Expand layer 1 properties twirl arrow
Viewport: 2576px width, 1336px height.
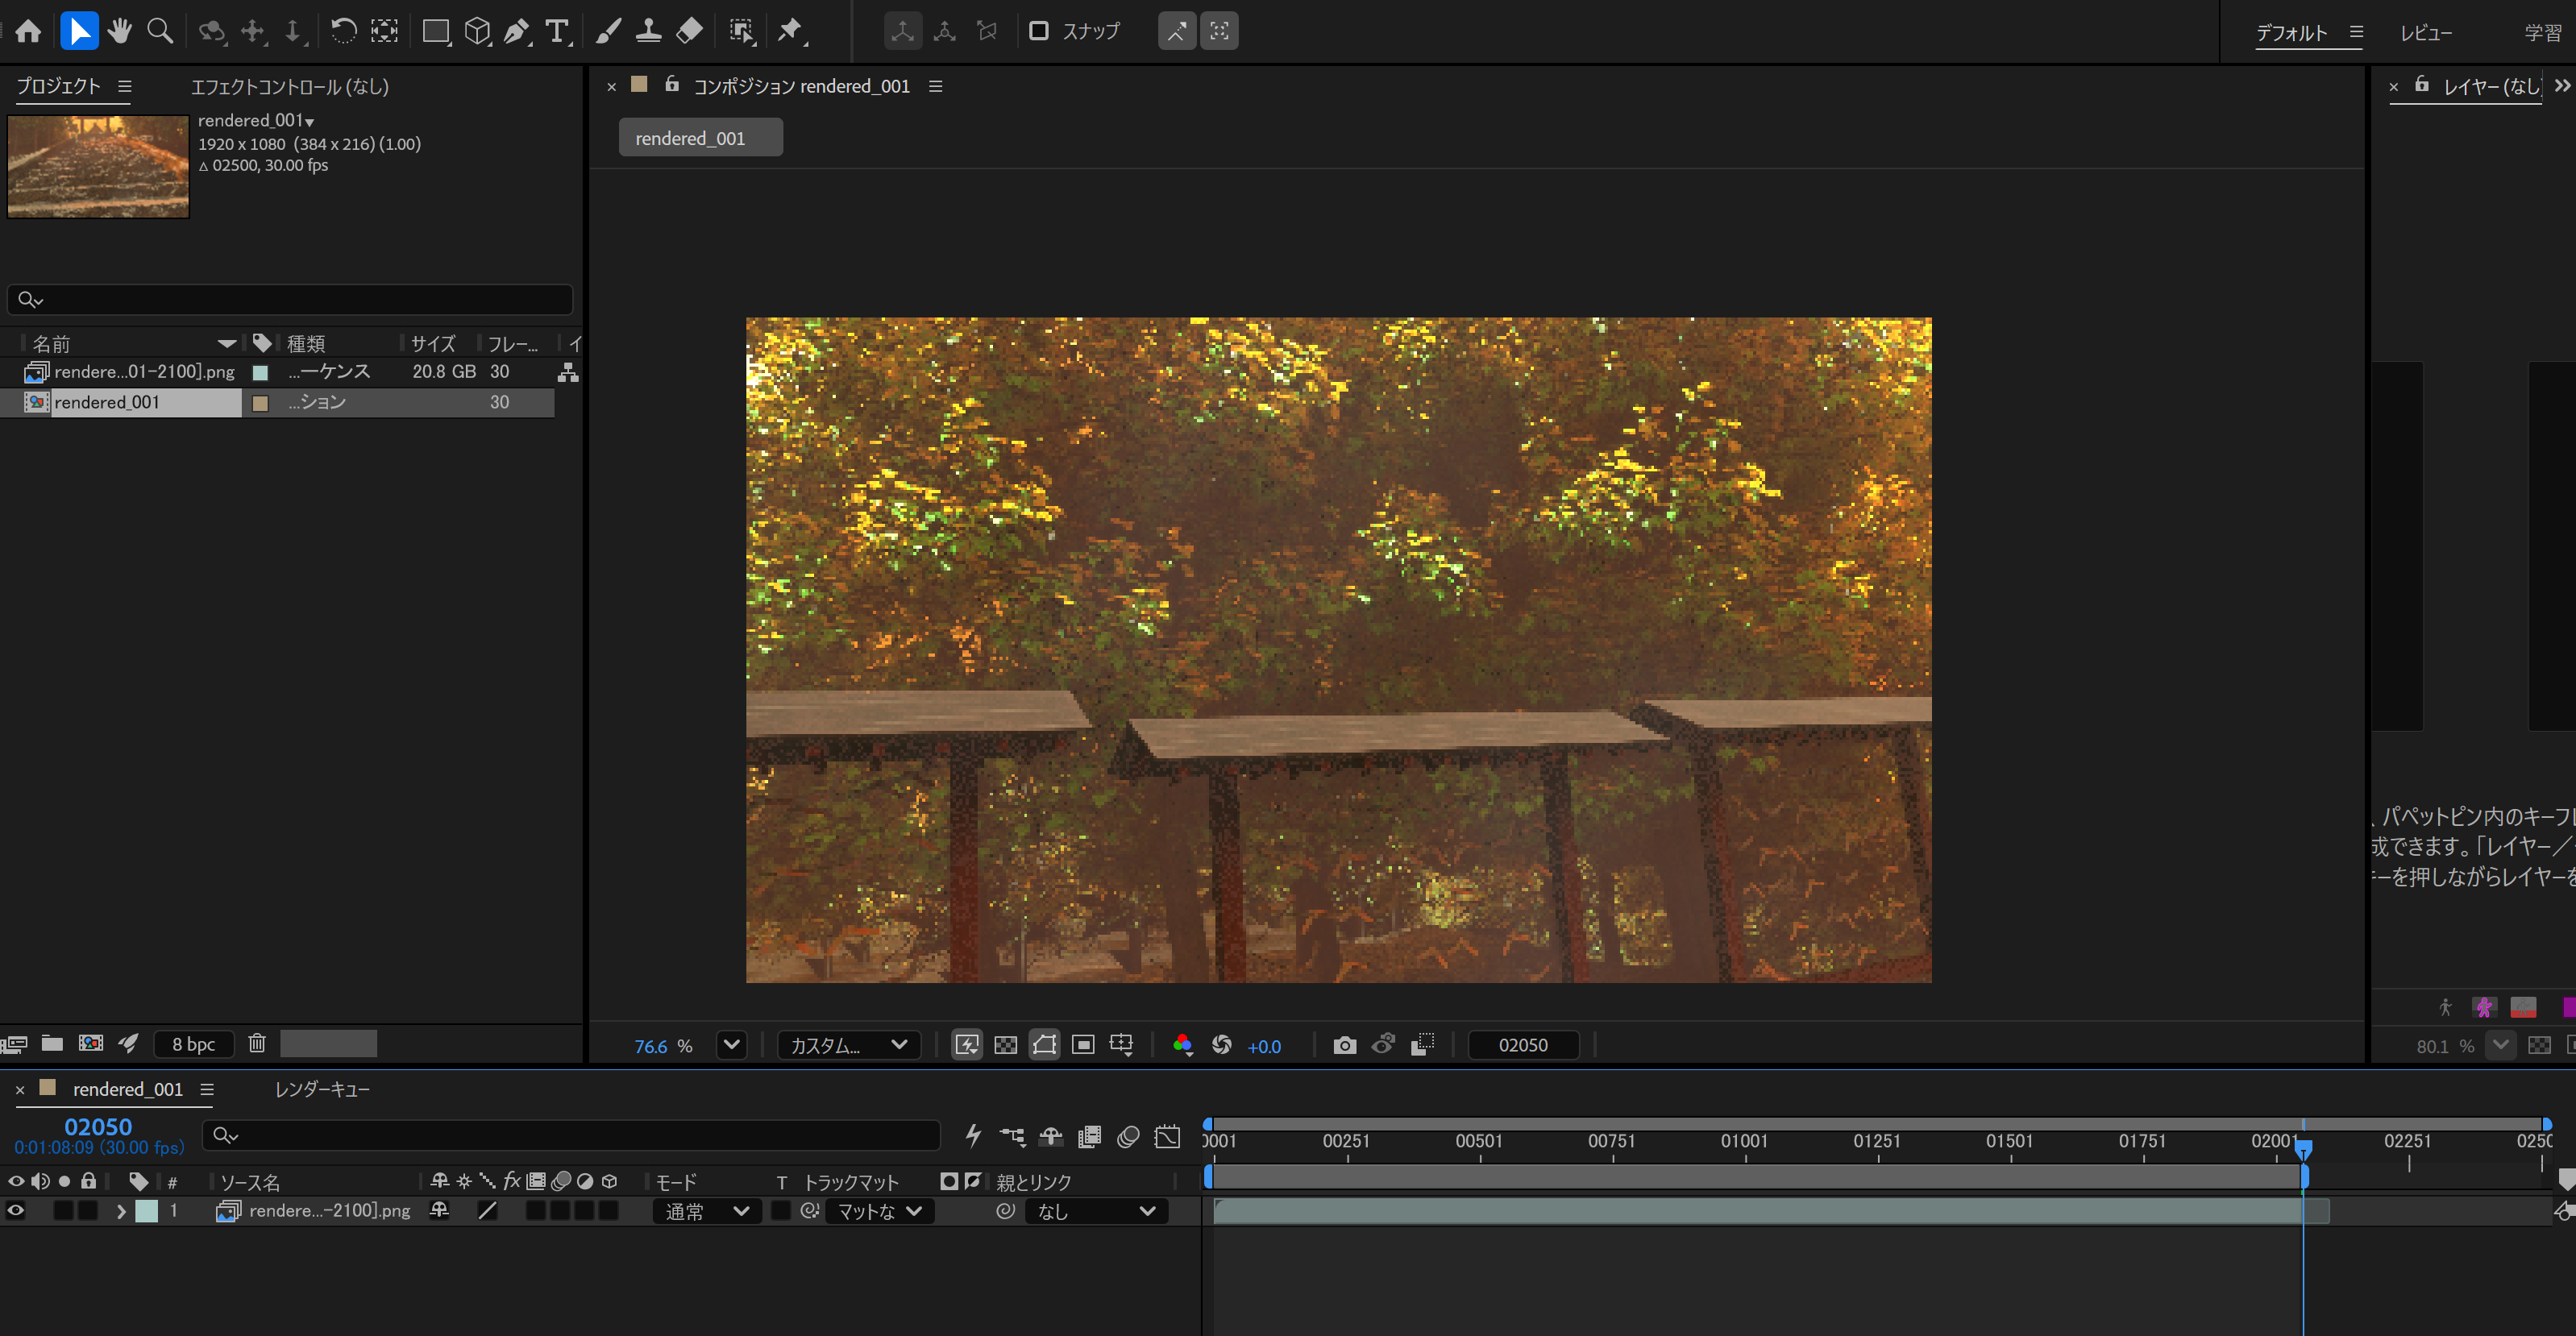click(x=121, y=1211)
